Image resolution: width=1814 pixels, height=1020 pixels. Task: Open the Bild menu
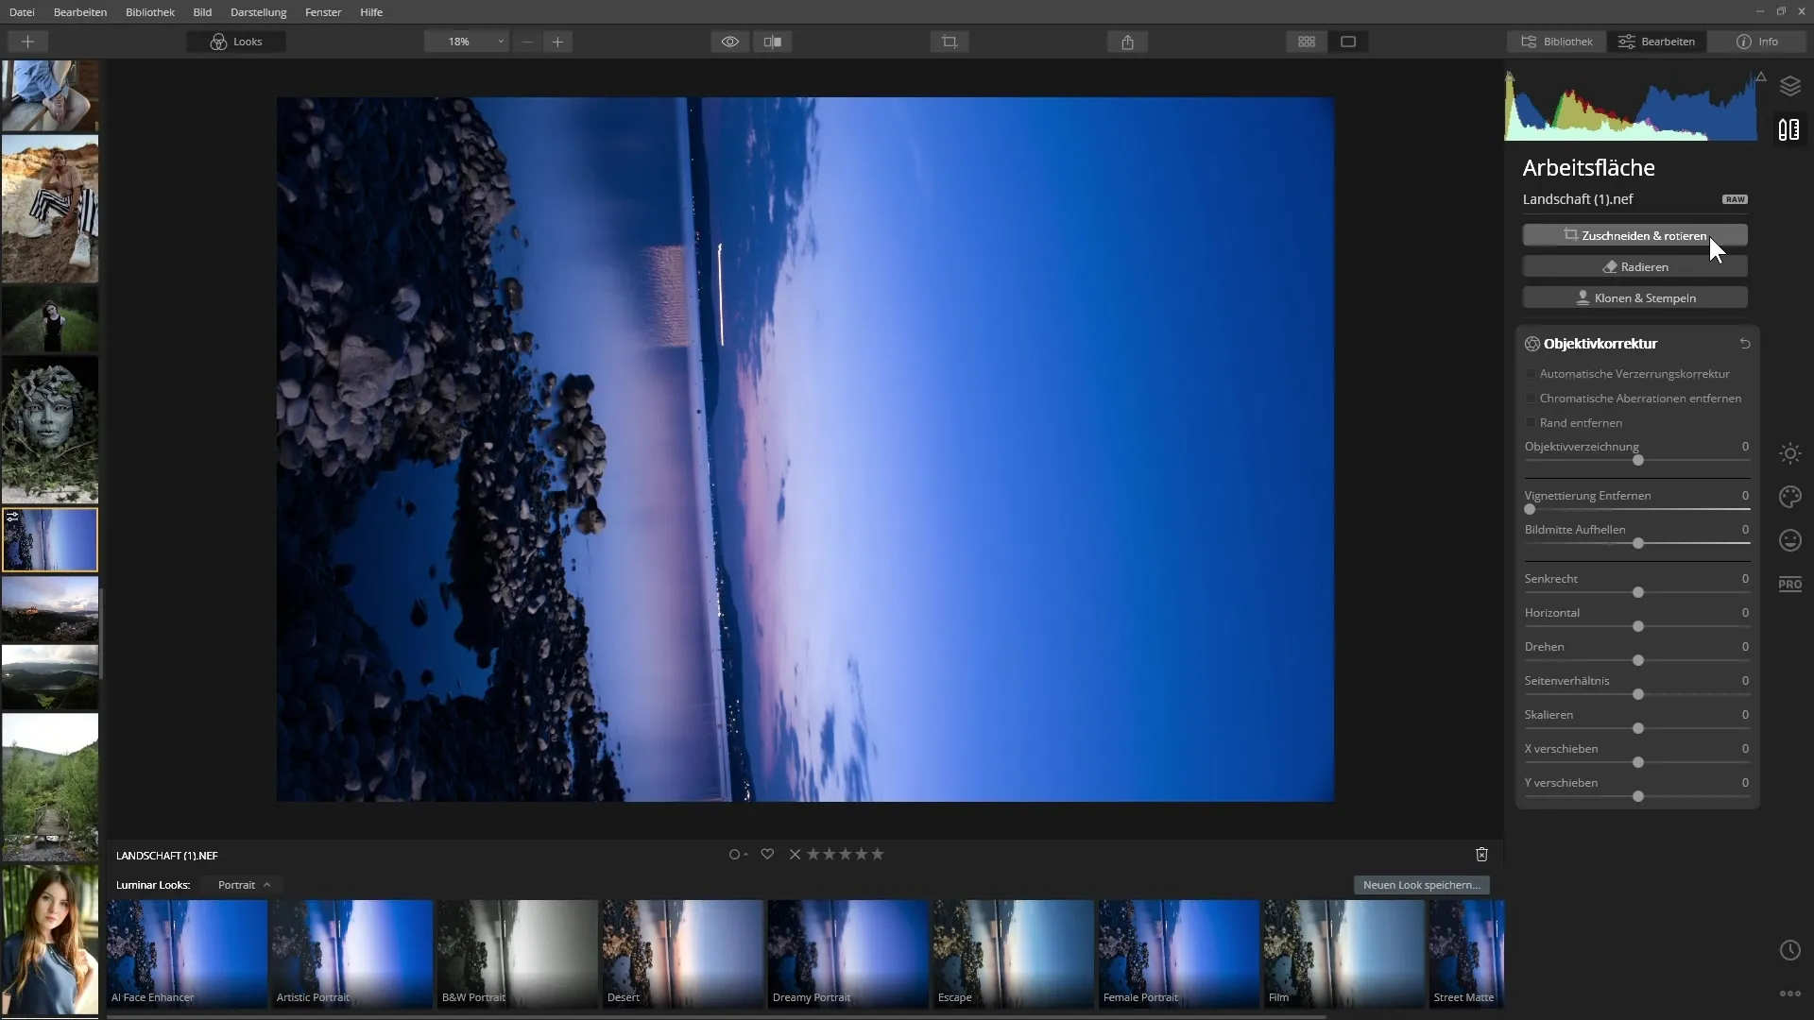(x=202, y=12)
